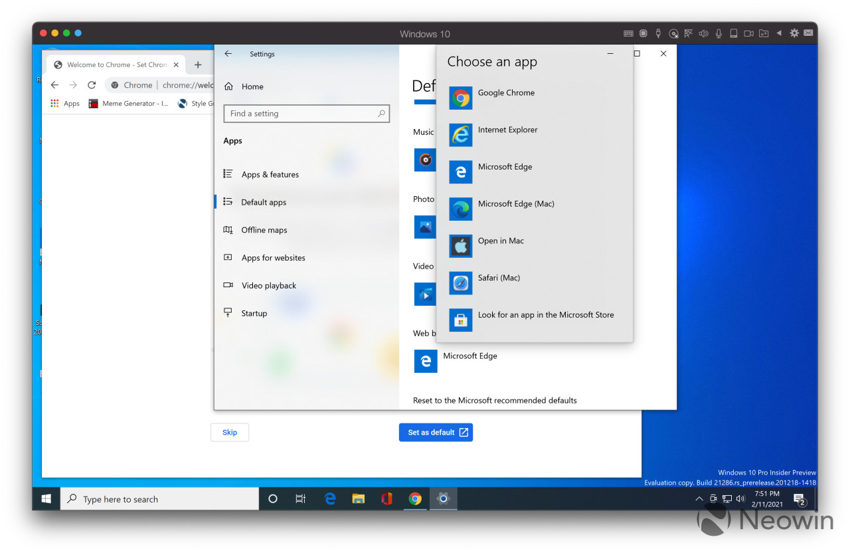Click the Skip button in Chrome

click(x=230, y=432)
